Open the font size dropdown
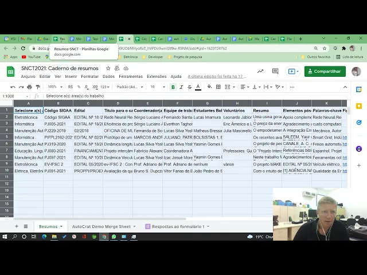 tap(158, 87)
